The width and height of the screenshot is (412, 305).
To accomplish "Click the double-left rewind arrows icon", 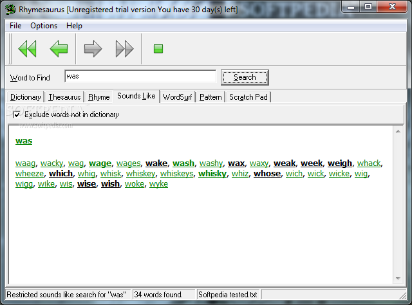I will tap(27, 49).
